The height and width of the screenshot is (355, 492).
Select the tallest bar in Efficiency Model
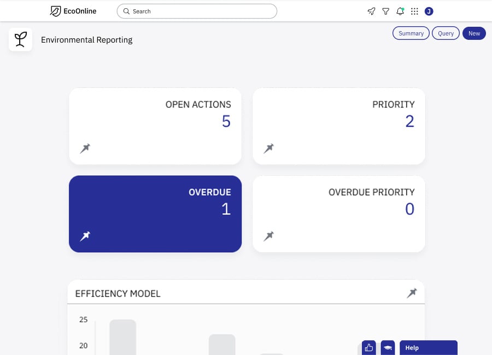[x=122, y=337]
